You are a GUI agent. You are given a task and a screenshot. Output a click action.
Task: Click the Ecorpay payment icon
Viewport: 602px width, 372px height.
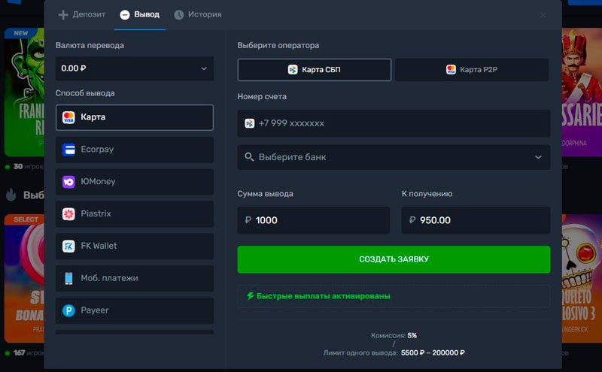click(x=68, y=150)
